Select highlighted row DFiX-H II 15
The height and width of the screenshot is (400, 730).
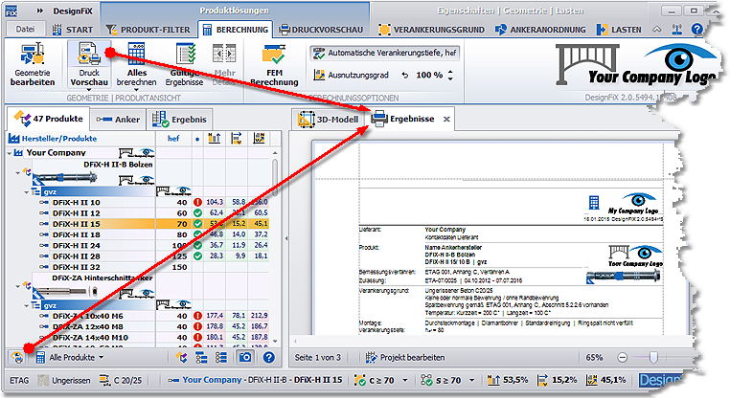click(137, 224)
